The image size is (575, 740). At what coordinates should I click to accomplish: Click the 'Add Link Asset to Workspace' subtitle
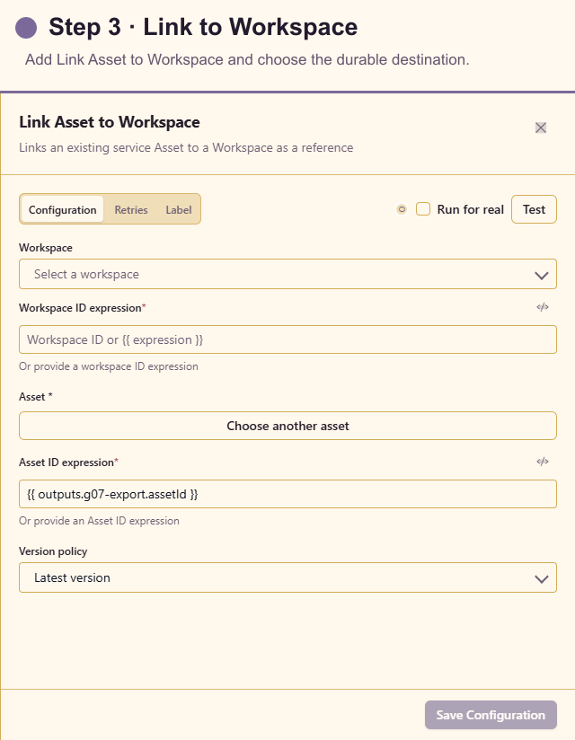point(247,60)
